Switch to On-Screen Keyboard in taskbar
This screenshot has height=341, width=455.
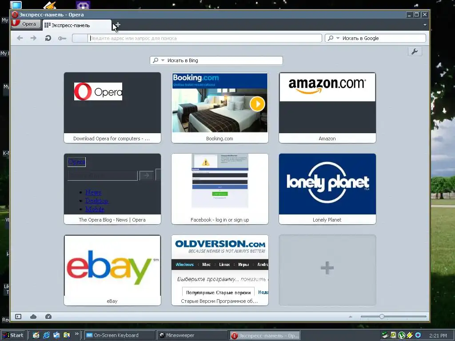tap(119, 335)
